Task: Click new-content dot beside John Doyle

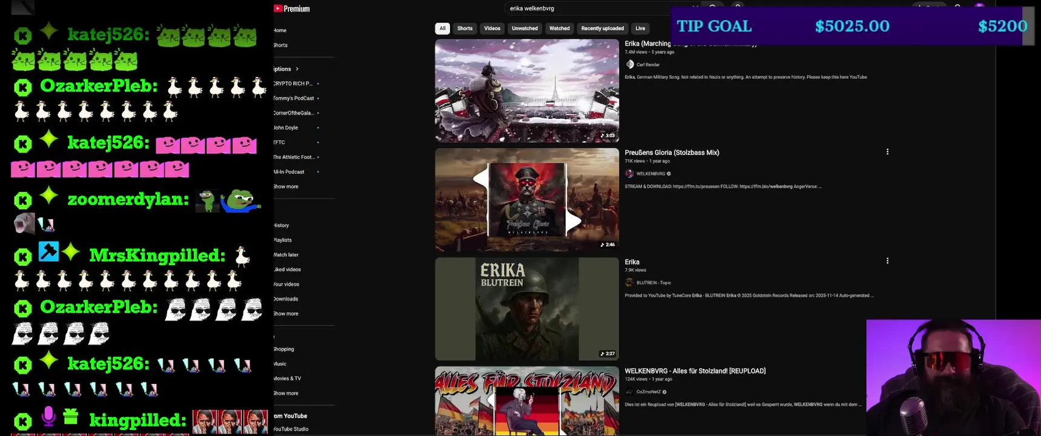Action: (318, 128)
